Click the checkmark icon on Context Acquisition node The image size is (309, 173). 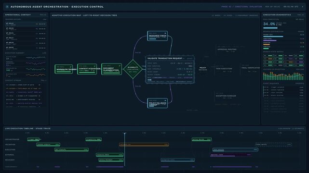94,66
